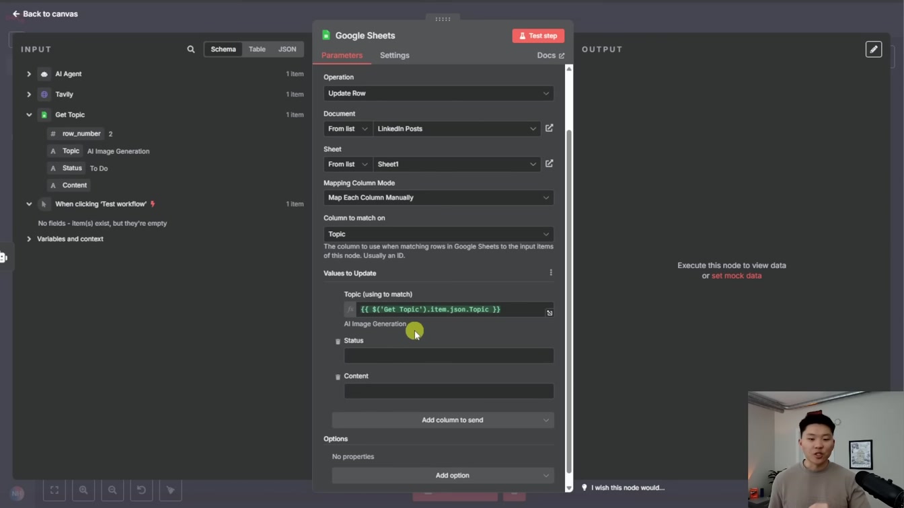Go Back to canvas

pos(45,13)
